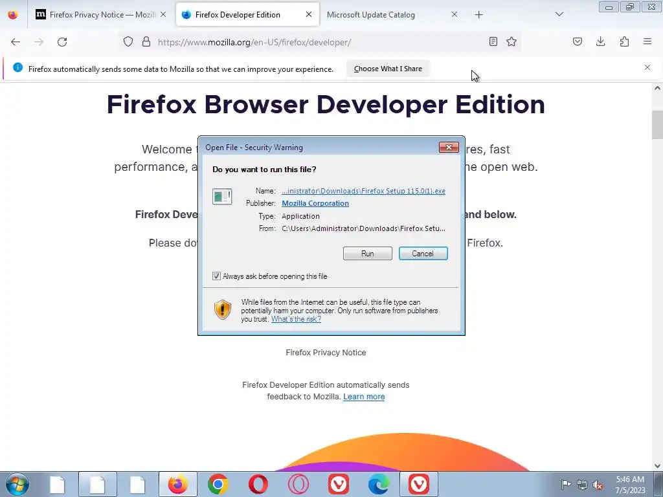Launch red Opera browser from taskbar
Viewport: 663px width, 497px height.
(x=258, y=484)
